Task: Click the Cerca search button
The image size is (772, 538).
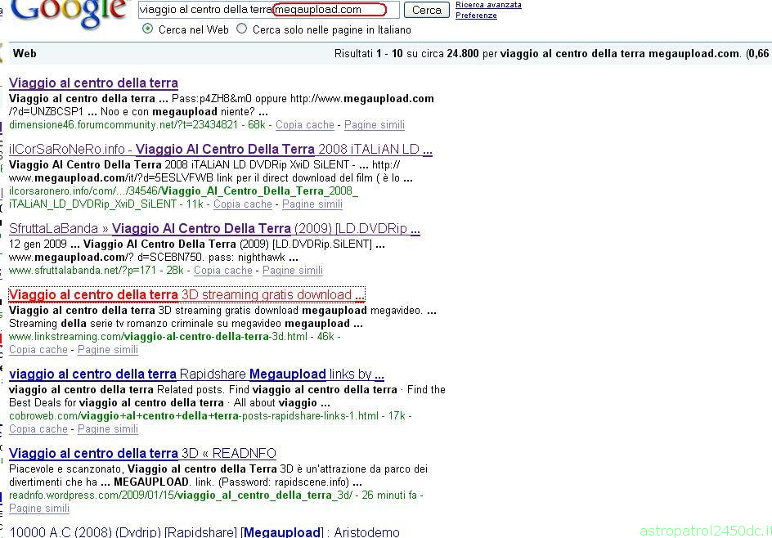Action: pyautogui.click(x=426, y=10)
